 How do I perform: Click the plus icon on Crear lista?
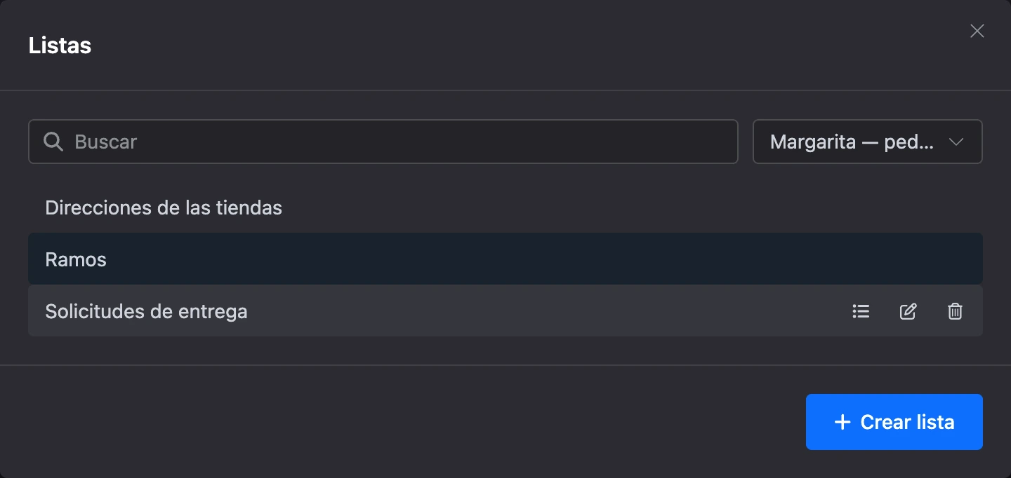click(842, 422)
